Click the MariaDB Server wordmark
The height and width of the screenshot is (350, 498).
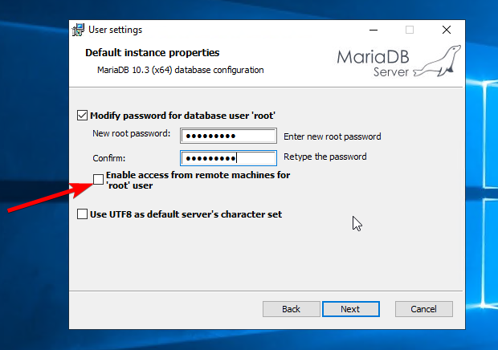pos(373,63)
